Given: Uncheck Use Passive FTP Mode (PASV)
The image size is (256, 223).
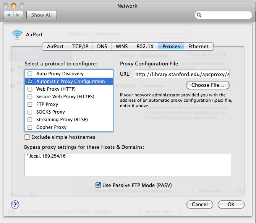Looking at the screenshot, I should click(98, 185).
